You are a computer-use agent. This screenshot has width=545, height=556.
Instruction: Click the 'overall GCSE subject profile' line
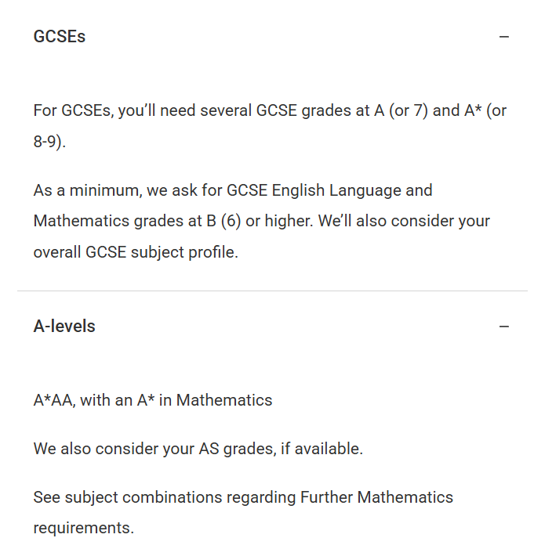tap(136, 252)
